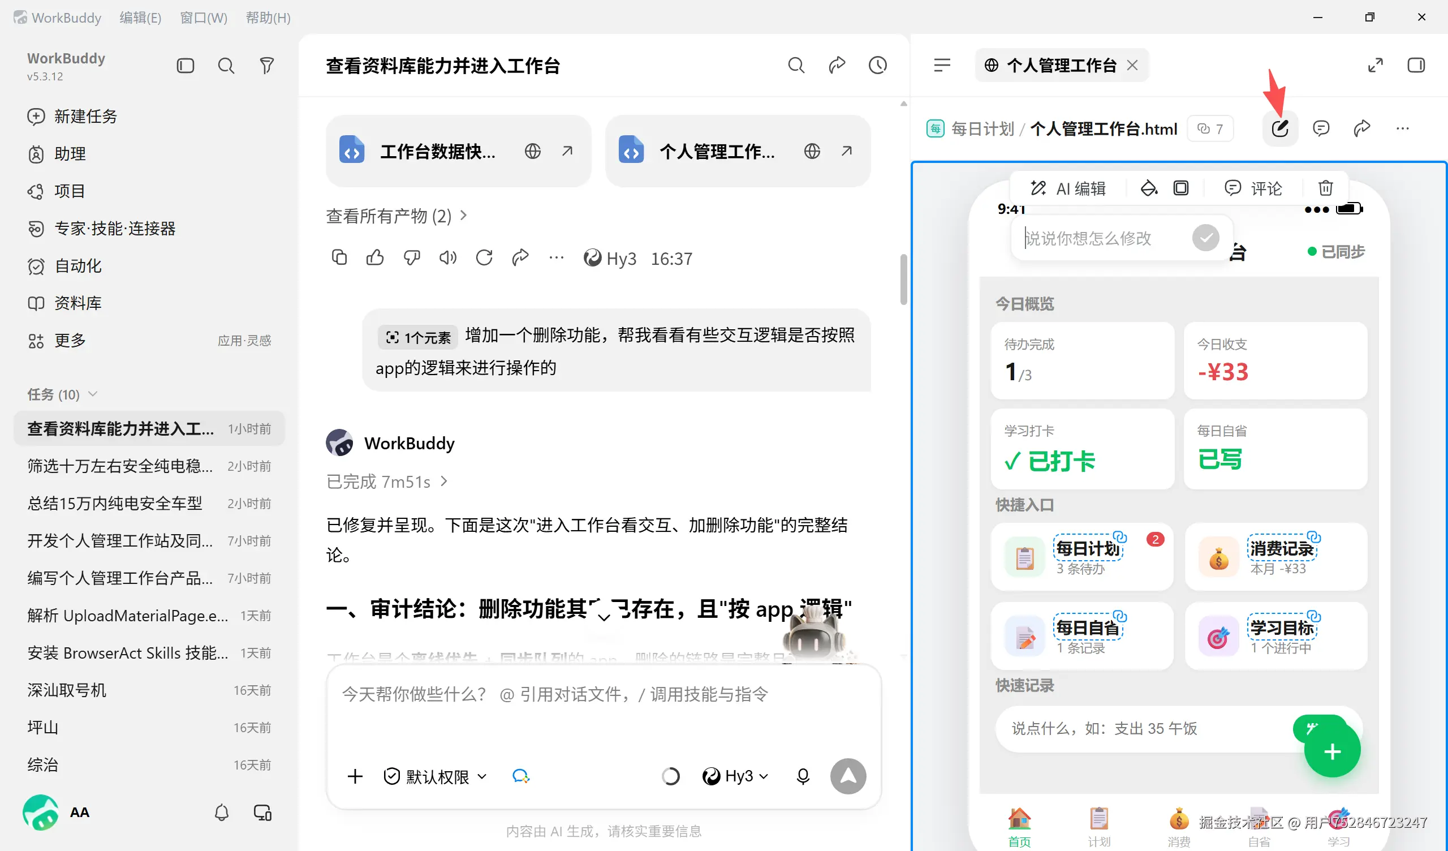The image size is (1448, 851).
Task: Open 工作台数据快... in browser globe icon
Action: pyautogui.click(x=533, y=151)
